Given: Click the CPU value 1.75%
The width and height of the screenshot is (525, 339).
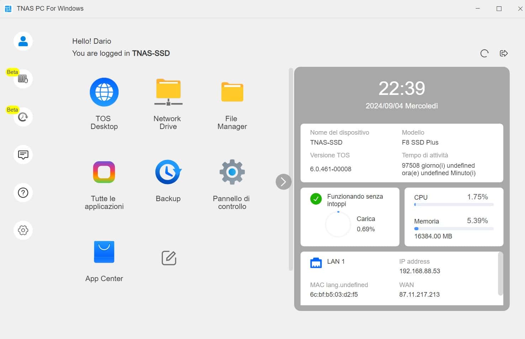Looking at the screenshot, I should (x=477, y=197).
